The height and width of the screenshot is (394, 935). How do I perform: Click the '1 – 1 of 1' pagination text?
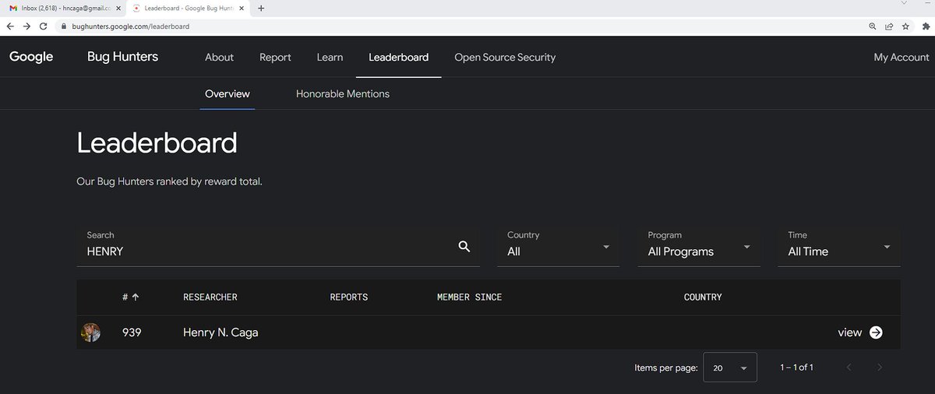coord(796,367)
